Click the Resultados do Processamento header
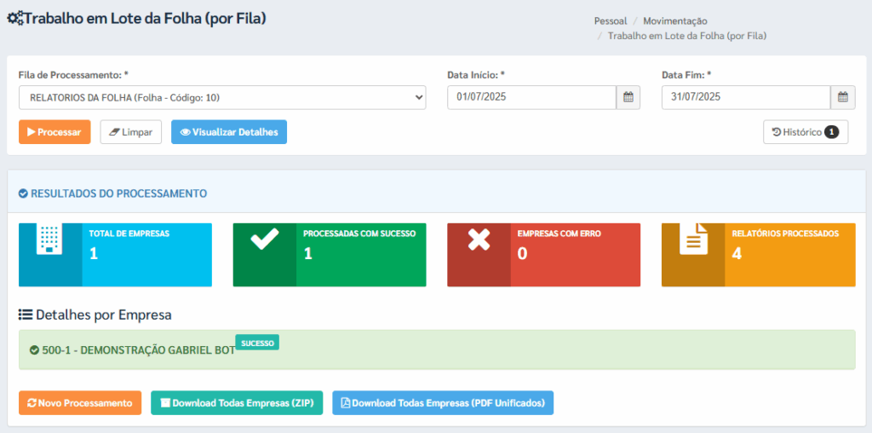The height and width of the screenshot is (433, 872). tap(118, 193)
